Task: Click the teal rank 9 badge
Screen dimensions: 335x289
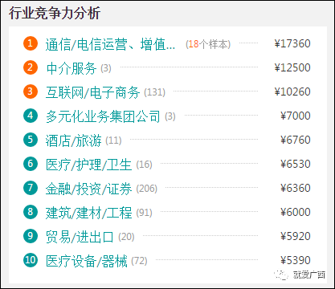Action: coord(31,236)
